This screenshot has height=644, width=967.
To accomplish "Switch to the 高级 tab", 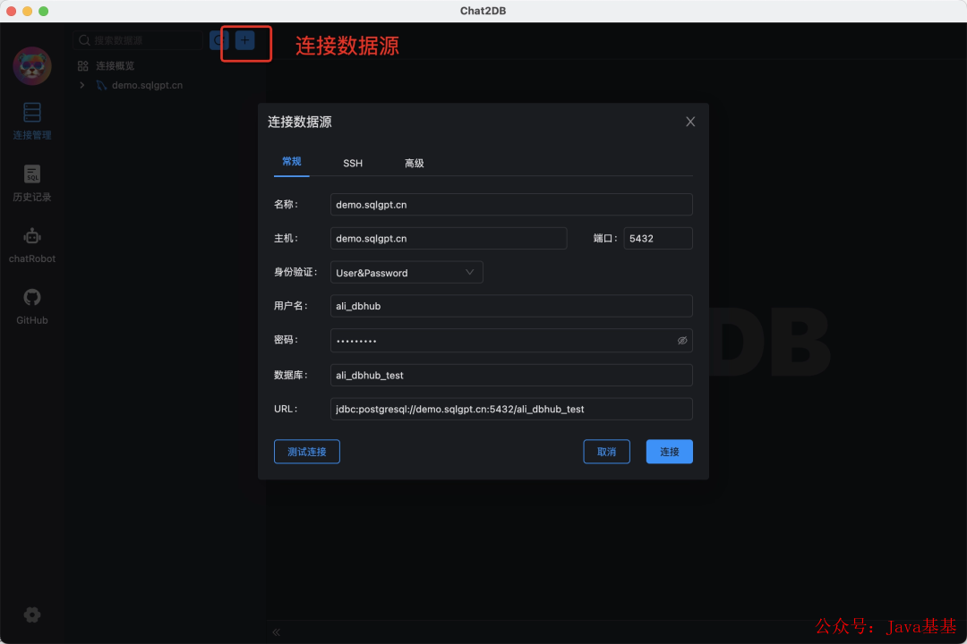I will tap(414, 163).
